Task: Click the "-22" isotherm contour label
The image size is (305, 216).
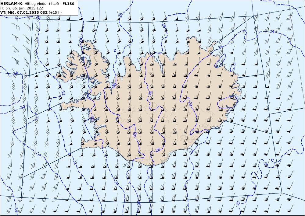Action: (x=238, y=203)
